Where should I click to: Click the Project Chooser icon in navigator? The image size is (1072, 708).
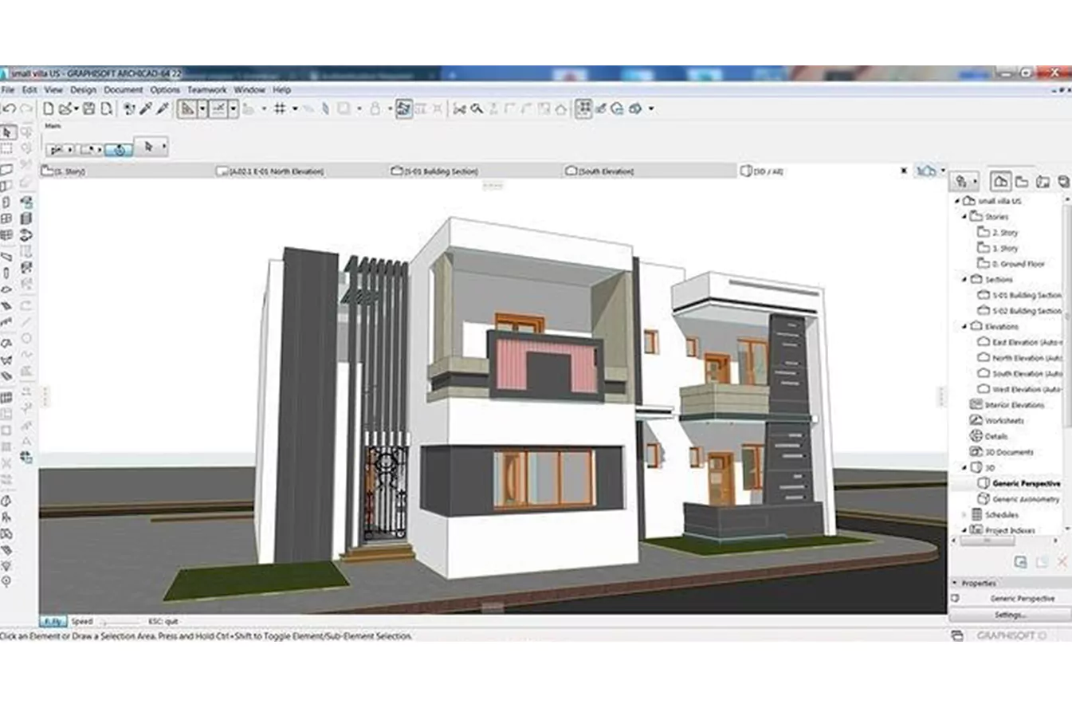click(962, 182)
